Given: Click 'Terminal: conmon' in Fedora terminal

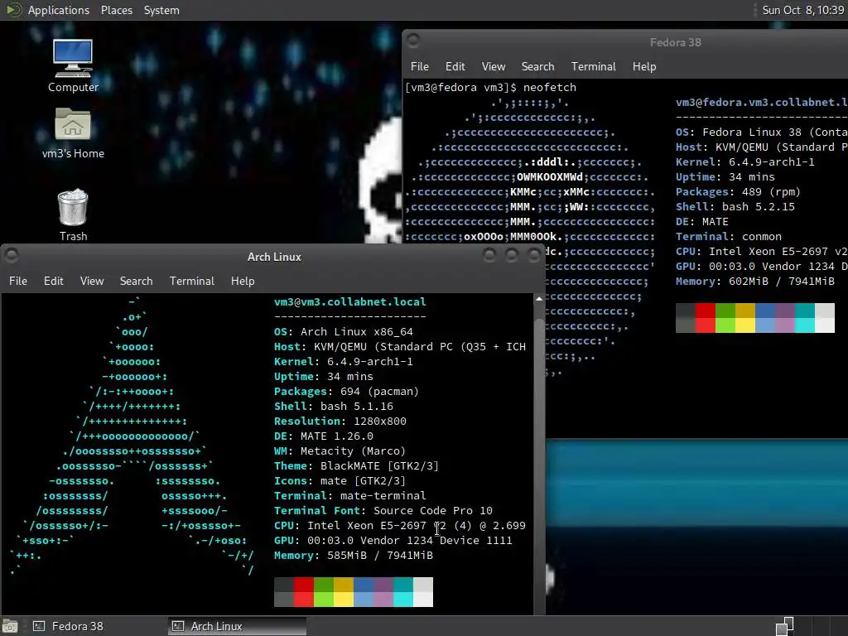Looking at the screenshot, I should coord(729,236).
